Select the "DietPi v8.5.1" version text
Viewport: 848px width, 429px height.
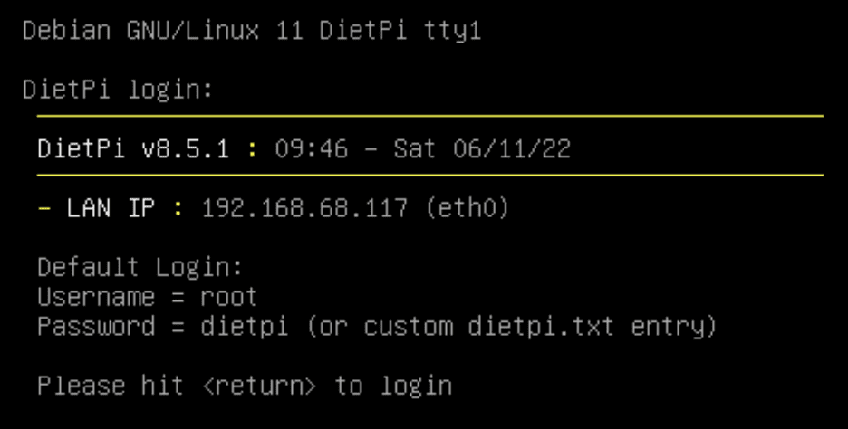coord(134,148)
